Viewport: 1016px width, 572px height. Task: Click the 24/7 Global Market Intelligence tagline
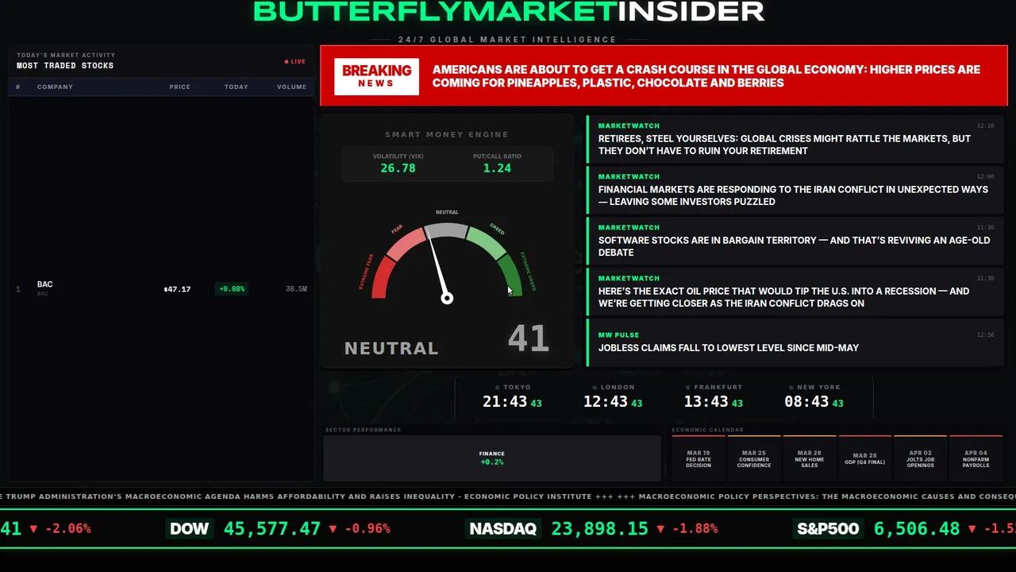click(x=507, y=40)
